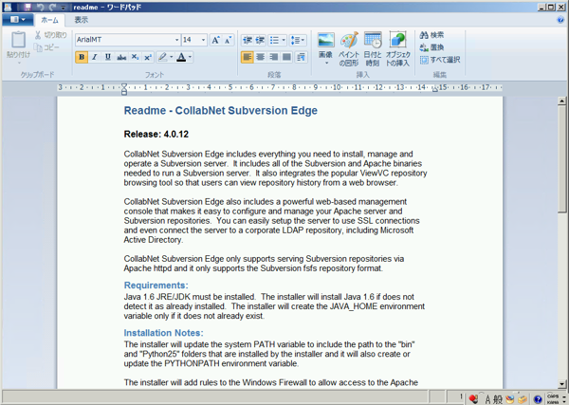This screenshot has height=405, width=569.
Task: Open the ArialMT font family dropdown
Action: pos(177,40)
